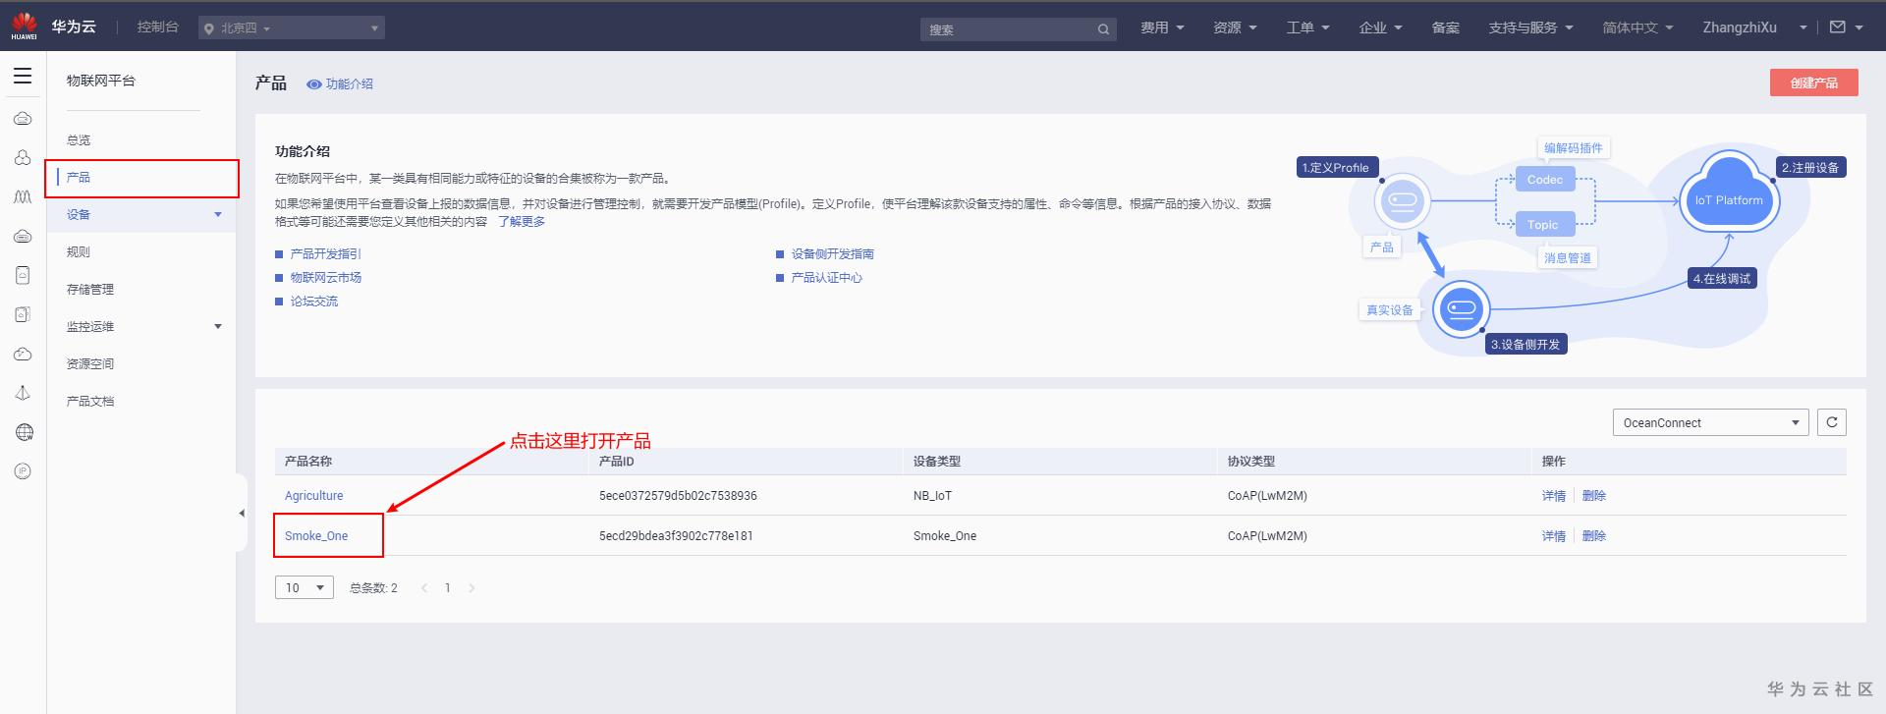Open the 论坛交流 link
Image resolution: width=1886 pixels, height=714 pixels.
click(313, 302)
